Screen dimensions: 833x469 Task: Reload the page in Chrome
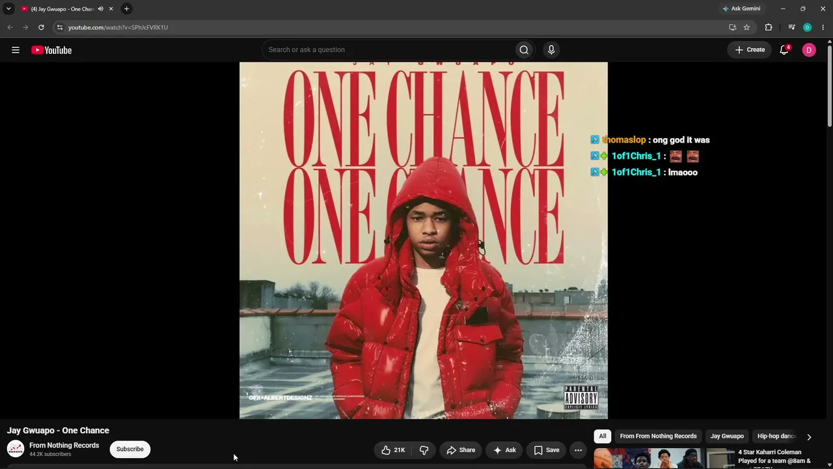click(41, 27)
